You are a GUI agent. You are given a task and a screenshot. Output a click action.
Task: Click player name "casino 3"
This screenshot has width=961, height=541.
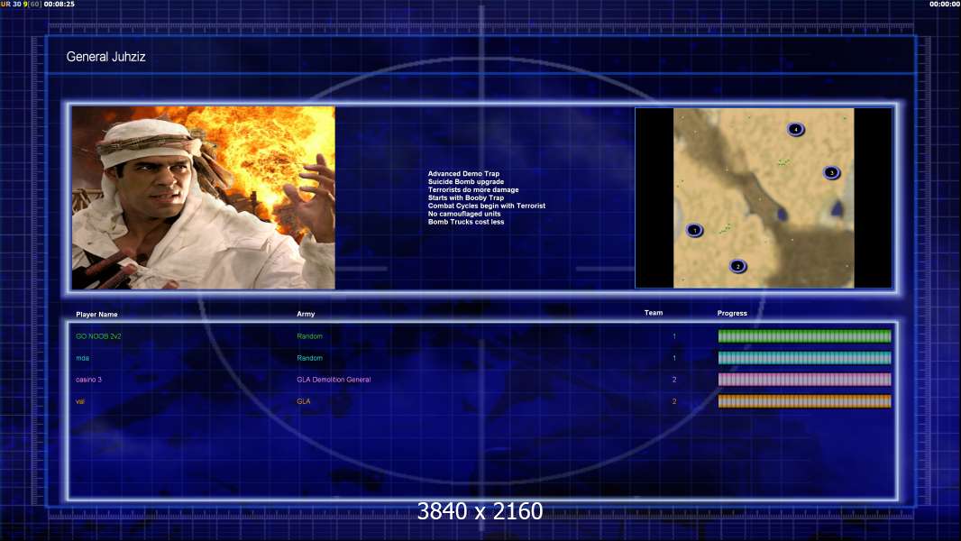(89, 380)
